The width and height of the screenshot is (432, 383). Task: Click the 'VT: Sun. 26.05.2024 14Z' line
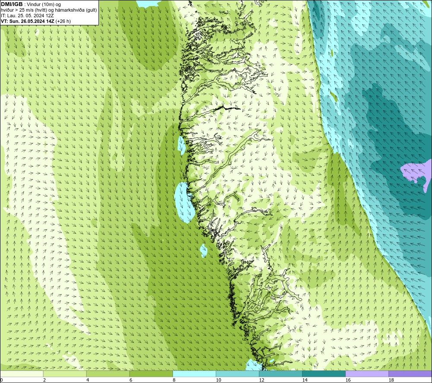pyautogui.click(x=36, y=21)
